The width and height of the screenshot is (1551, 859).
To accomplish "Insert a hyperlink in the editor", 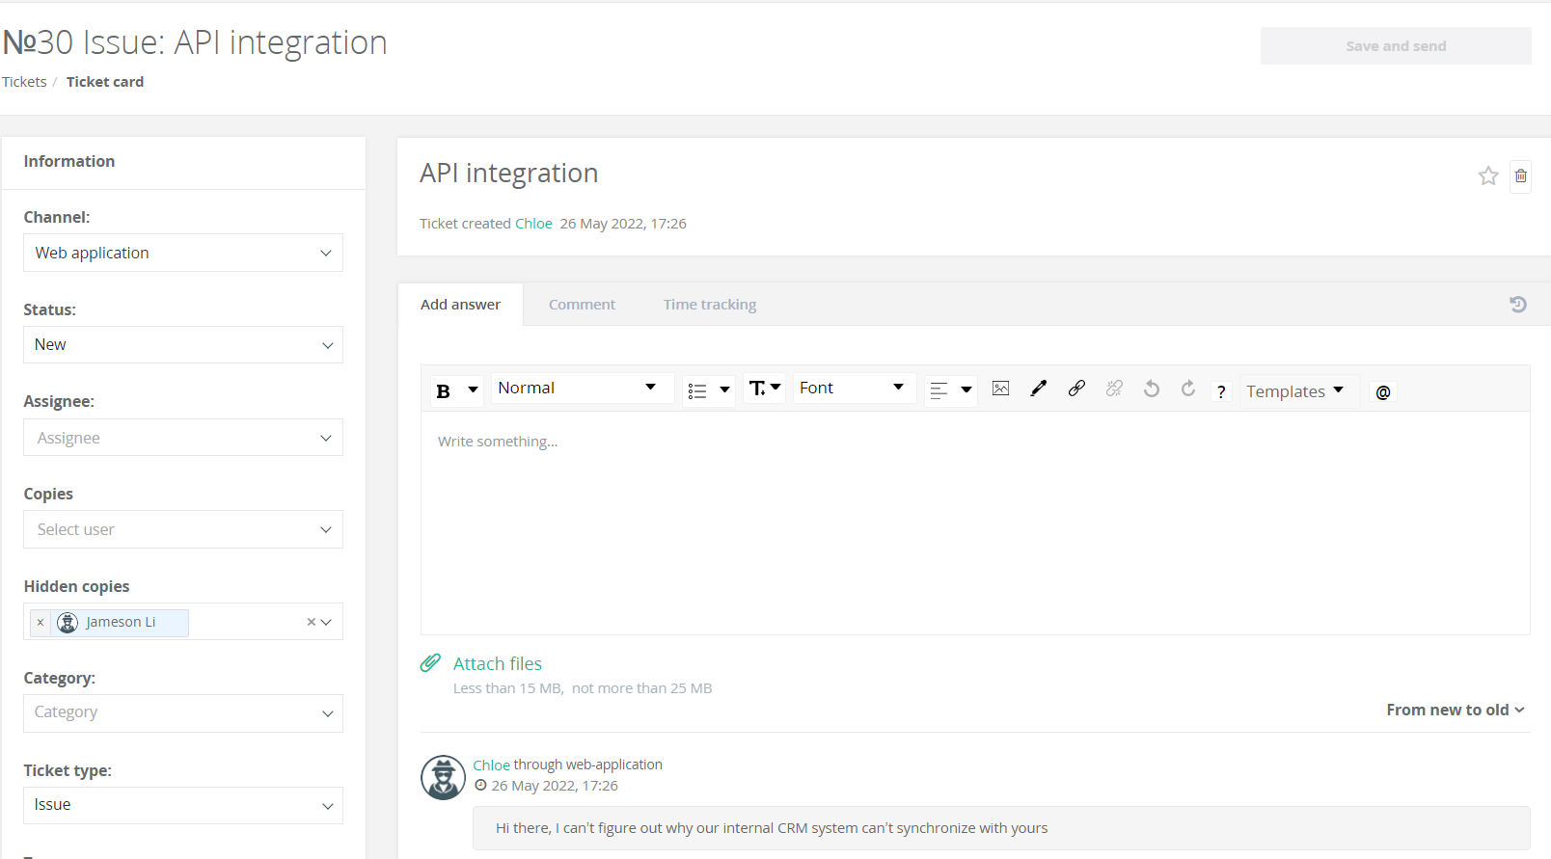I will 1076,389.
